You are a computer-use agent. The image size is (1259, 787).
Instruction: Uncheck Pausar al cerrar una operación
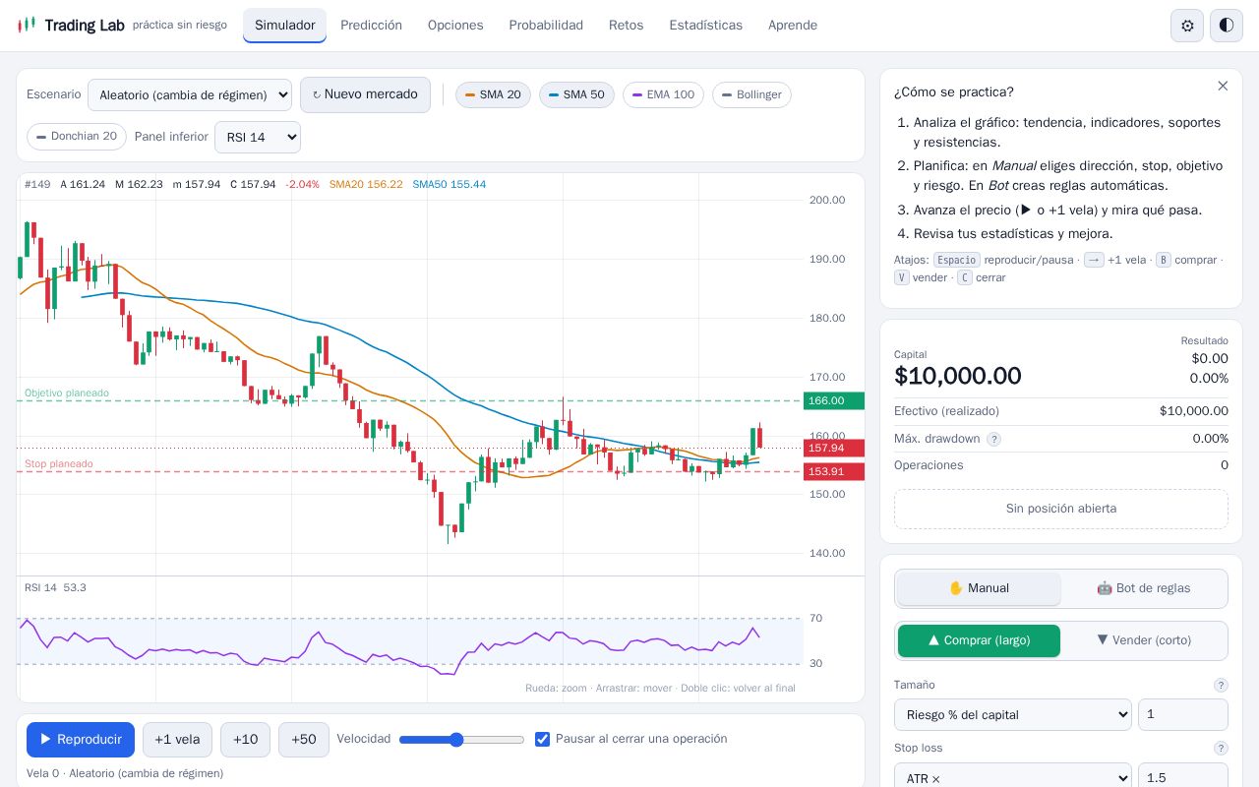pyautogui.click(x=542, y=739)
